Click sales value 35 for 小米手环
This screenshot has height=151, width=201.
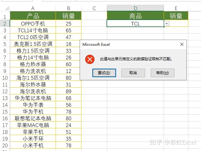pos(69,139)
